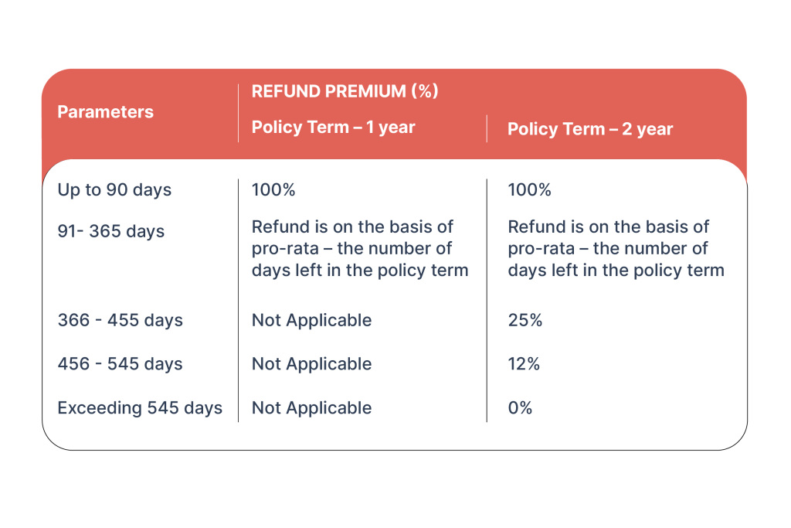Click the "Policy Term – 2 year" header

[x=589, y=129]
